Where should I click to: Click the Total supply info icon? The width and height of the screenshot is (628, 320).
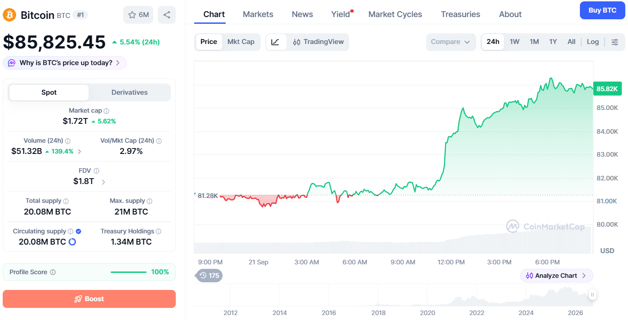coord(66,201)
